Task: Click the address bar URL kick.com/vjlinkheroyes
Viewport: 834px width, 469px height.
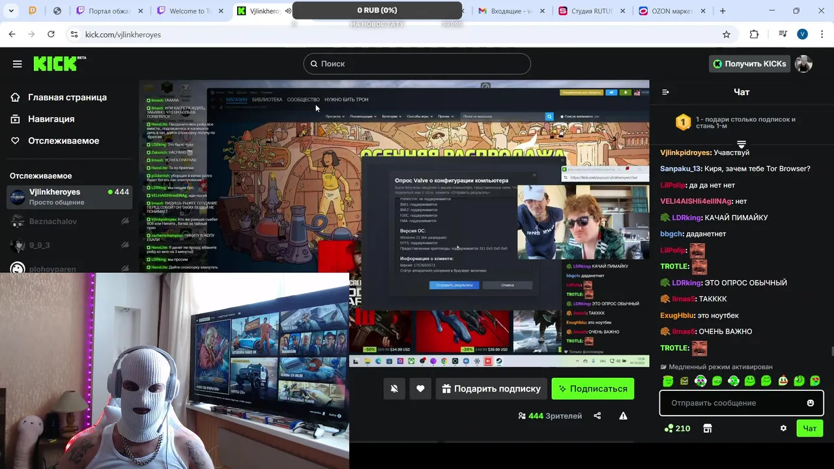Action: coord(123,35)
